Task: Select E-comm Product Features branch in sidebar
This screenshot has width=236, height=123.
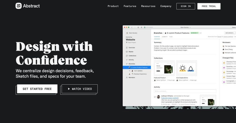Action: coord(137,68)
